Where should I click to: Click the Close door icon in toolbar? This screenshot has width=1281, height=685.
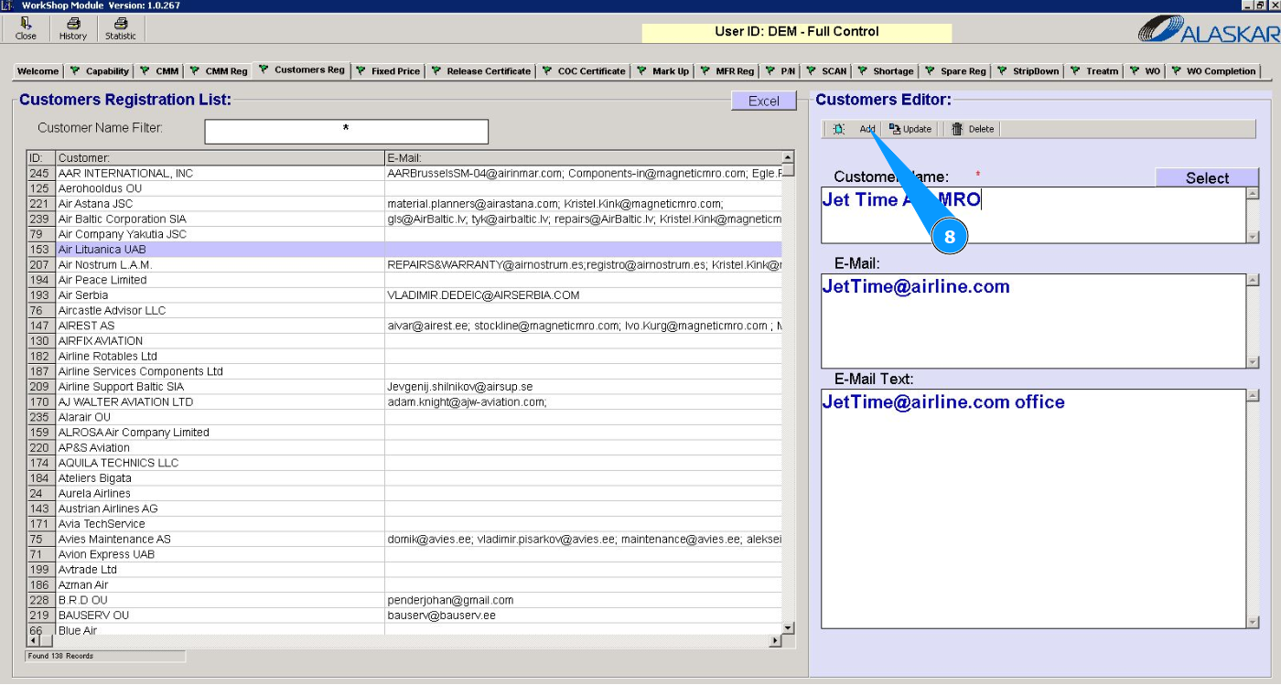pyautogui.click(x=26, y=24)
